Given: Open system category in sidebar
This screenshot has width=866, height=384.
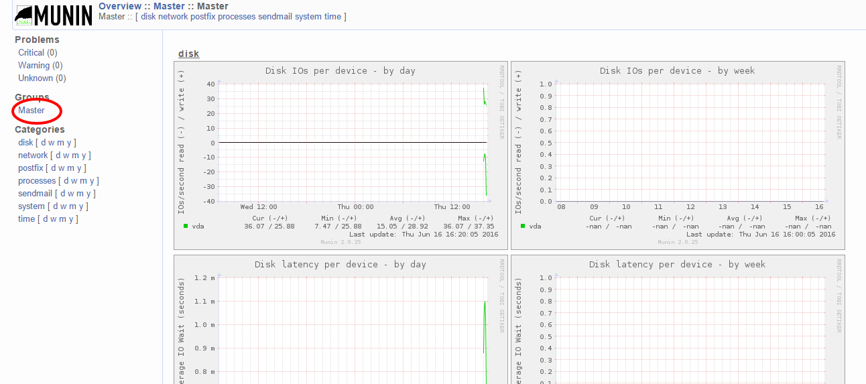Looking at the screenshot, I should [32, 206].
